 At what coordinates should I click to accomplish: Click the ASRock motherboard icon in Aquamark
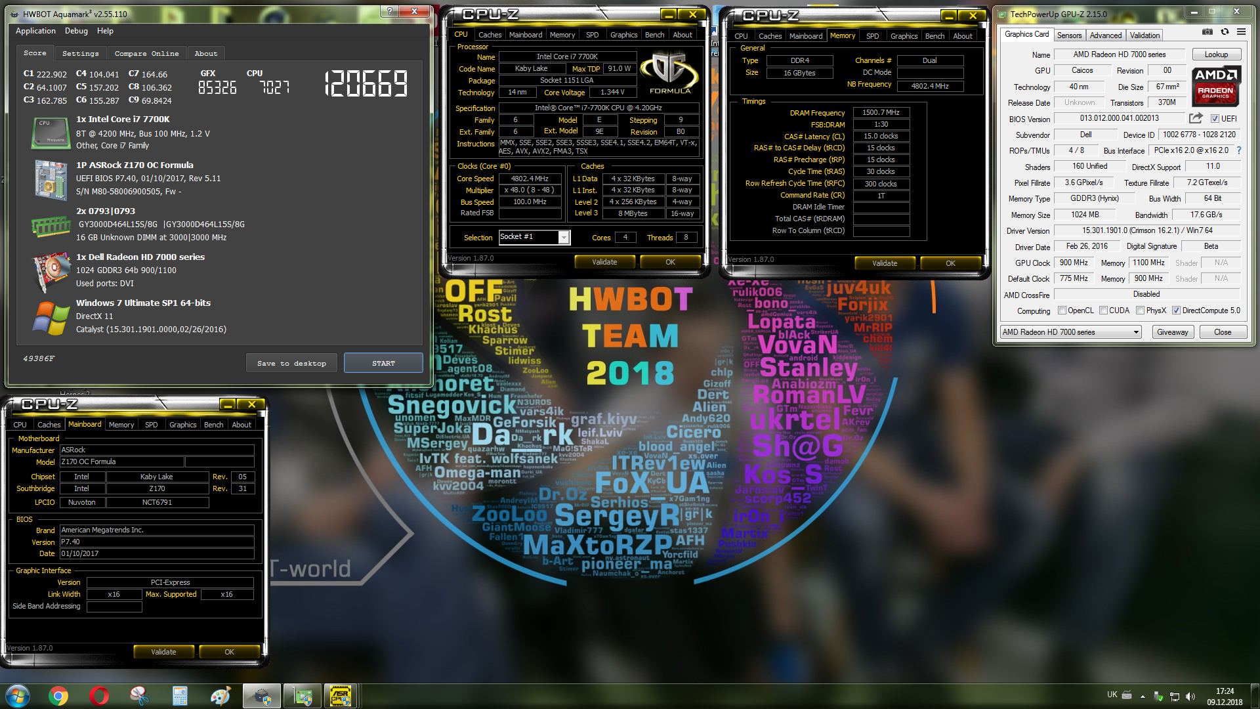pos(51,179)
